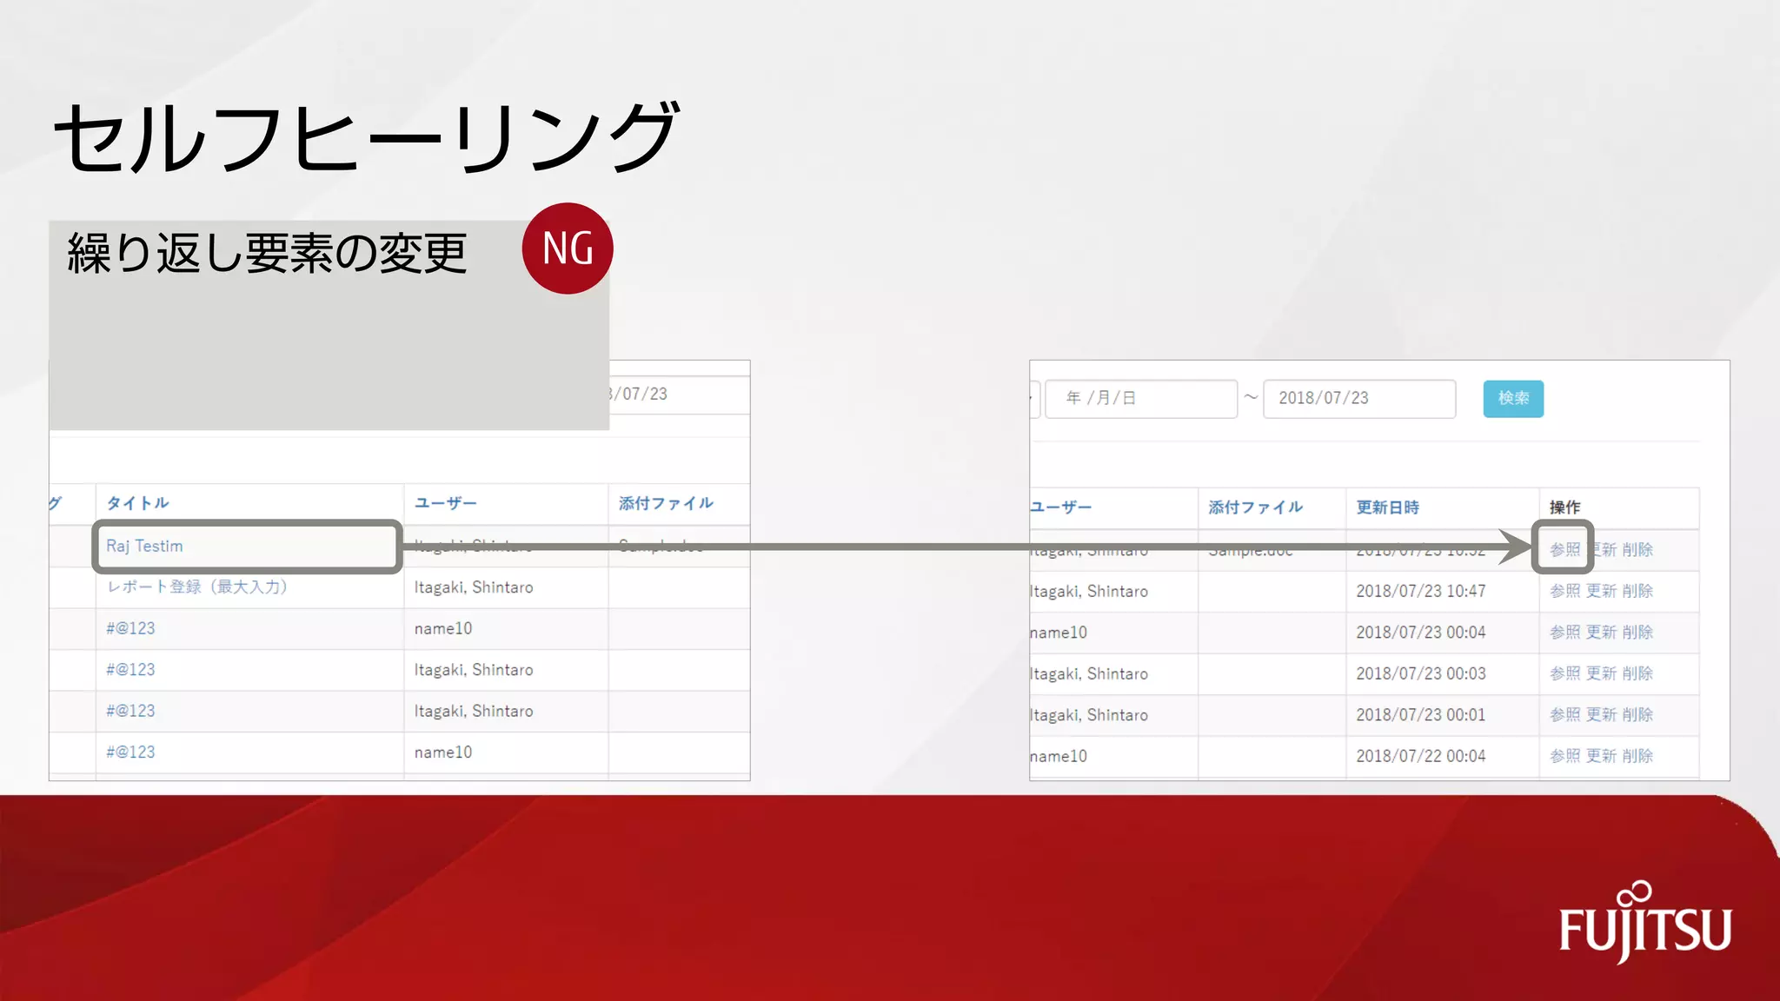Click 参照 in the 2018/07/22 00:04 row
The width and height of the screenshot is (1780, 1001).
(1565, 756)
